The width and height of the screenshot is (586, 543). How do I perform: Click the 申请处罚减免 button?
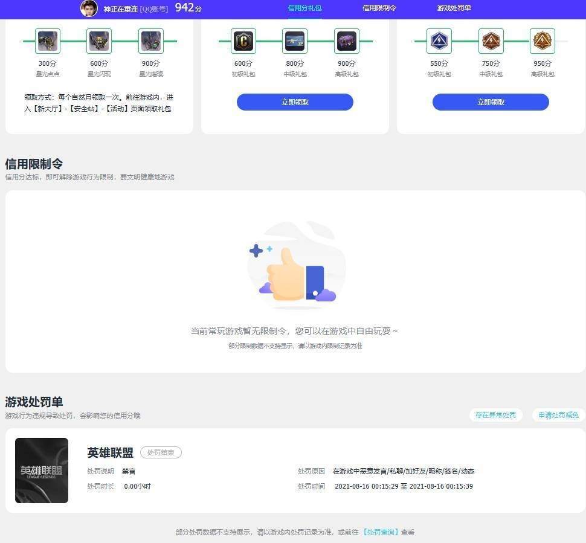pyautogui.click(x=558, y=415)
